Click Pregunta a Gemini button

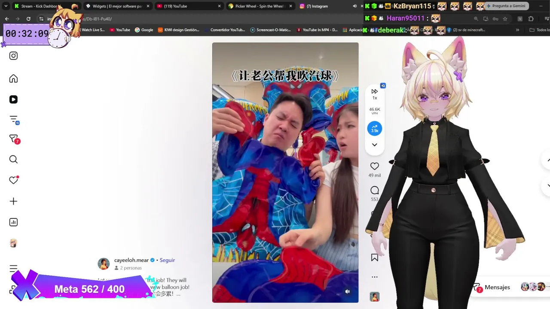tap(506, 6)
